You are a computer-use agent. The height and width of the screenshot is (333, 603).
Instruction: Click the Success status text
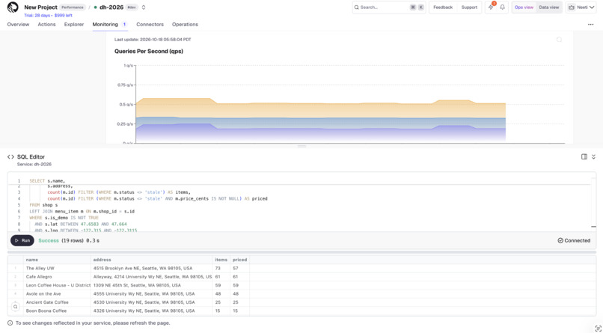(49, 241)
